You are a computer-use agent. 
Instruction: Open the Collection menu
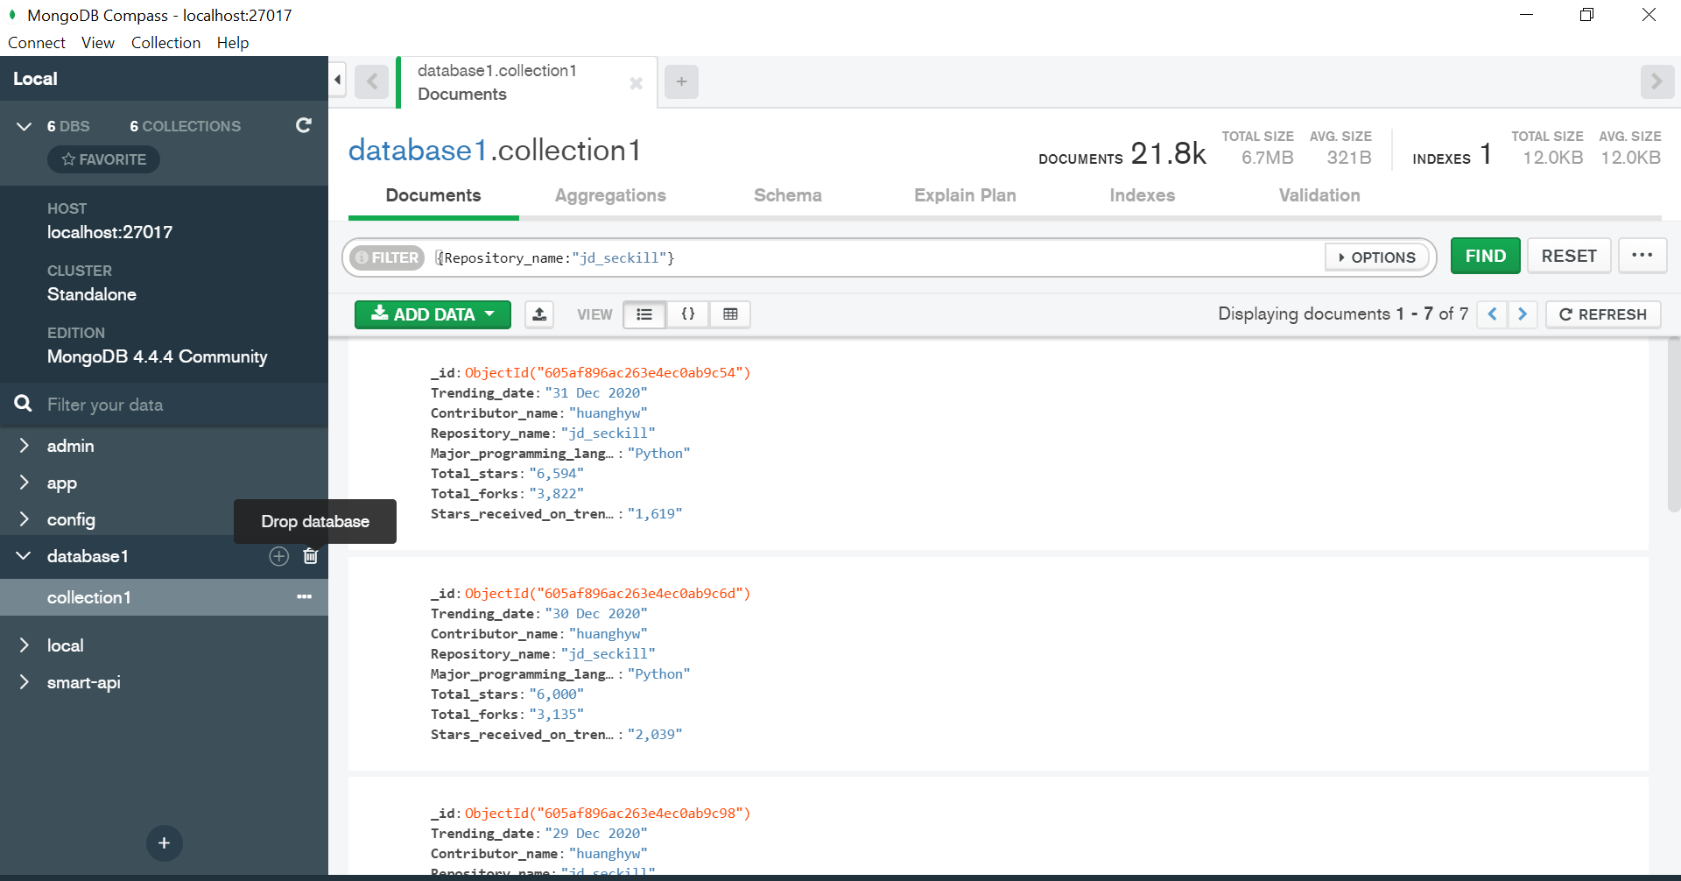(x=165, y=43)
